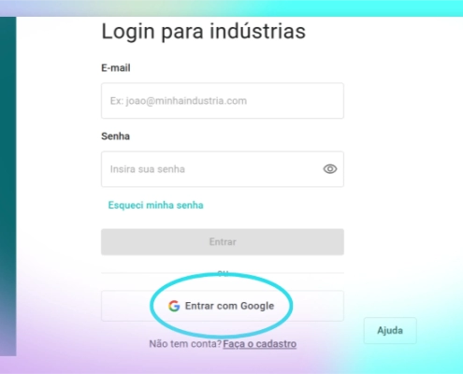Click the ou divider between login options
The image size is (463, 374).
[x=223, y=273]
